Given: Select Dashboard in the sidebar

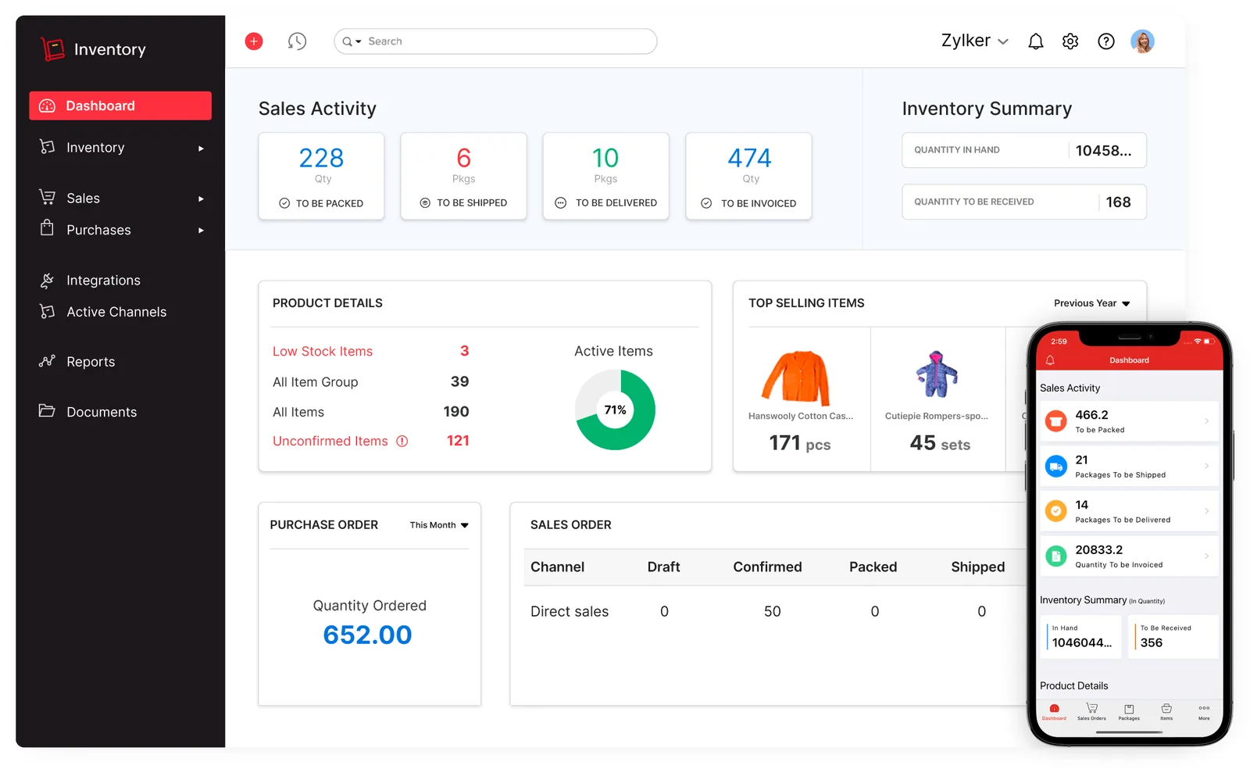Looking at the screenshot, I should [120, 106].
